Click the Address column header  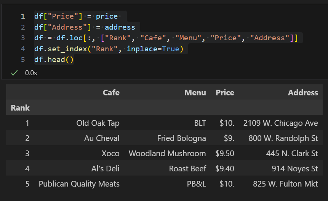303,92
